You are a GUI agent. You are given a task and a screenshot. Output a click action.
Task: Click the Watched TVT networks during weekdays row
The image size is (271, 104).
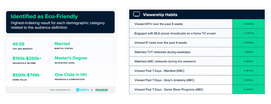point(181,52)
